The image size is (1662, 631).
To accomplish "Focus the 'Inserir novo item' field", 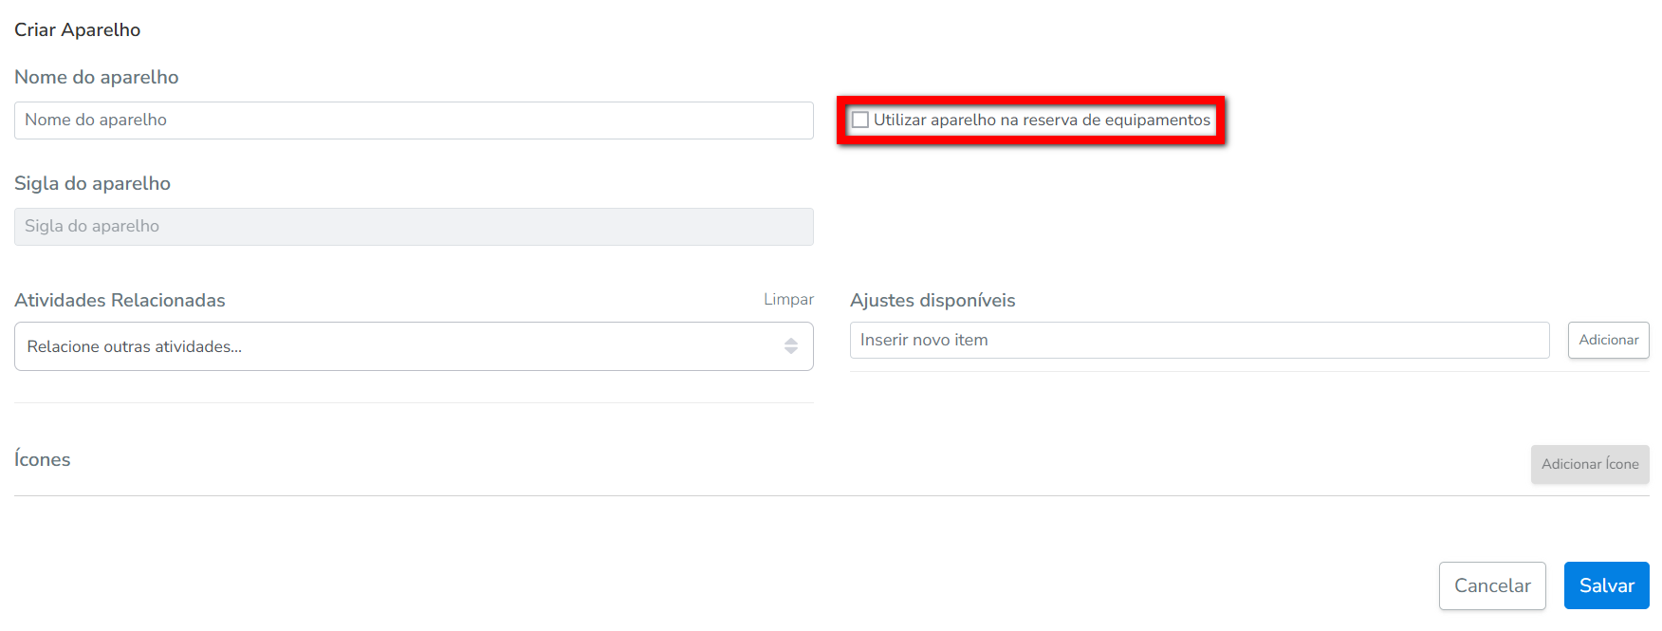I will 1199,340.
